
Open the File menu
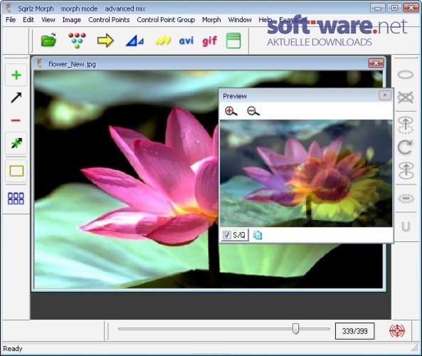coord(11,20)
